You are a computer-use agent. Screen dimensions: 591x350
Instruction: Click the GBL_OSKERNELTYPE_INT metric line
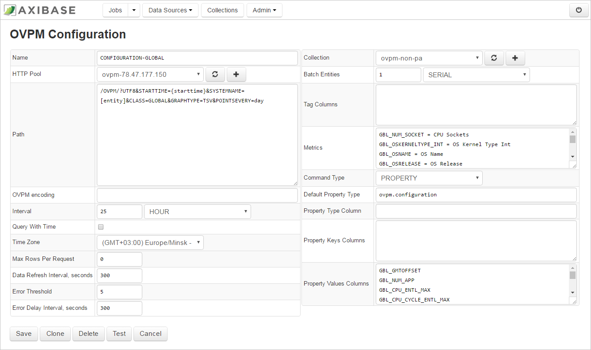pyautogui.click(x=445, y=144)
